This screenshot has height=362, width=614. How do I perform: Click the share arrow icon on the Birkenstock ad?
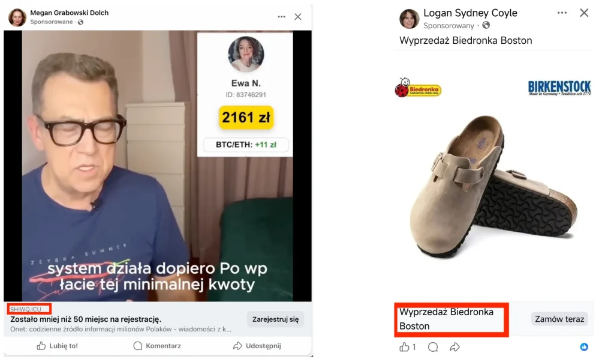(455, 346)
